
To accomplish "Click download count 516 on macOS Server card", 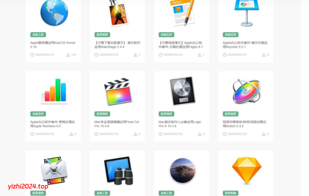I will [74, 55].
